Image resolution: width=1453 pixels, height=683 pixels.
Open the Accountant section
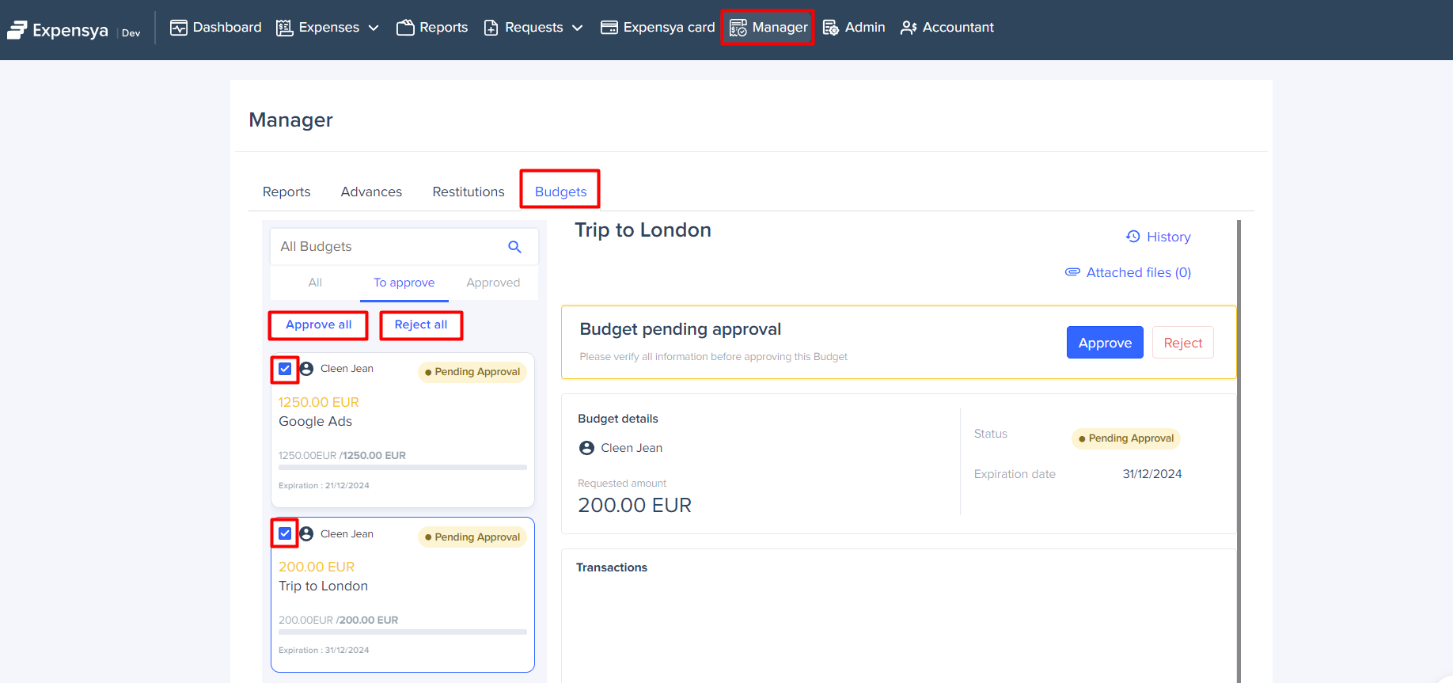947,28
